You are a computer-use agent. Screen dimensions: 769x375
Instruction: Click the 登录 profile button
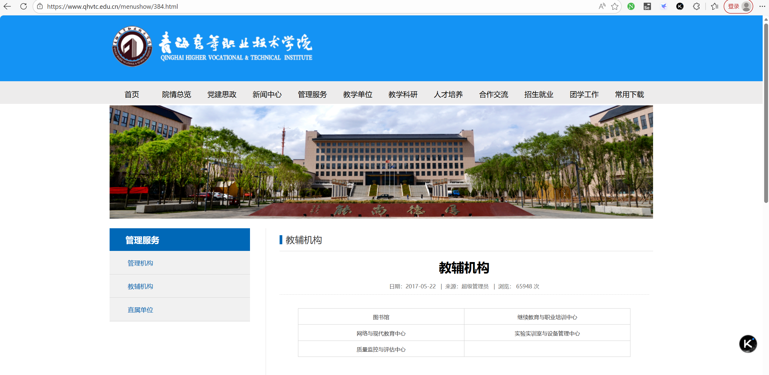coord(738,6)
